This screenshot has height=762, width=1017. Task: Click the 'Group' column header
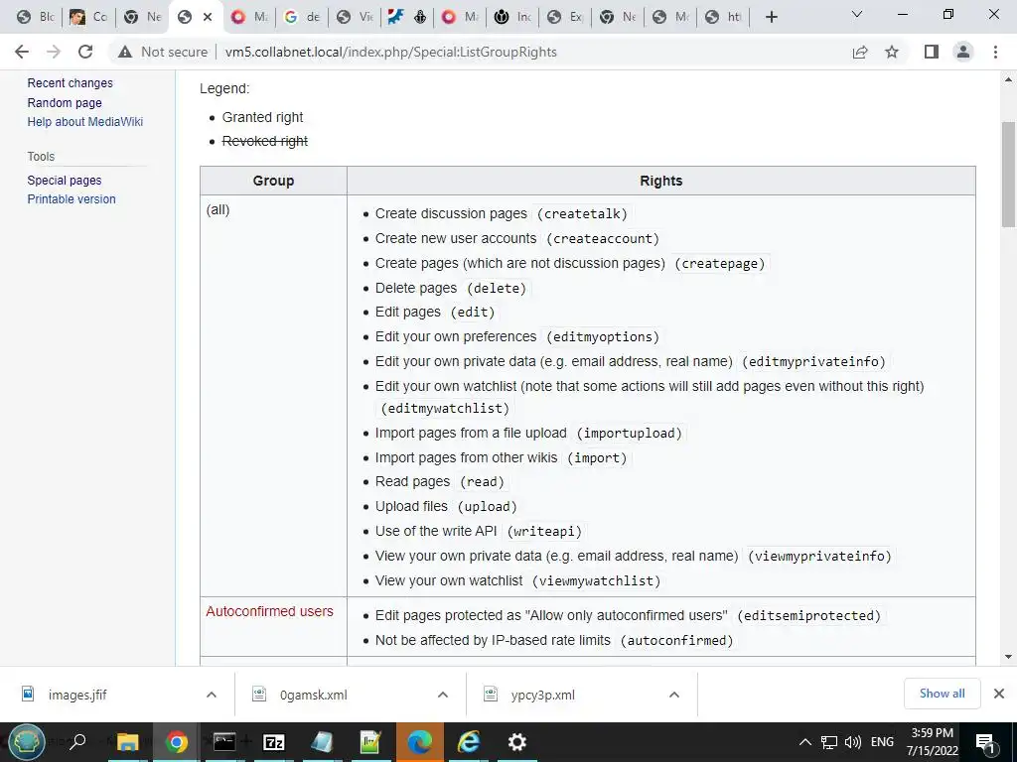pos(273,181)
